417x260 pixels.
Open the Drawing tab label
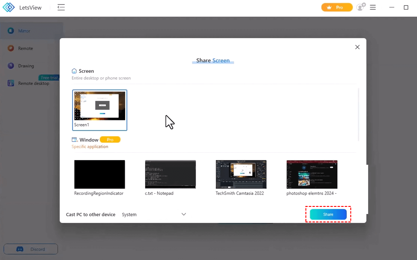tap(26, 66)
